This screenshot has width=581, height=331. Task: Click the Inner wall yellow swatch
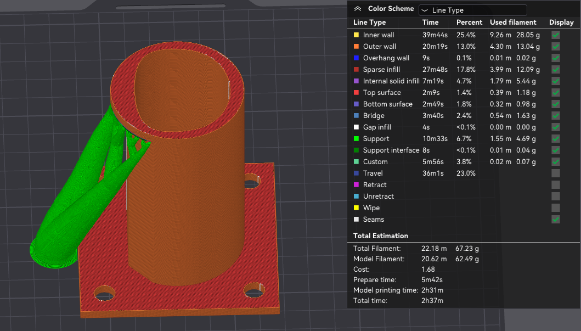[x=356, y=35]
